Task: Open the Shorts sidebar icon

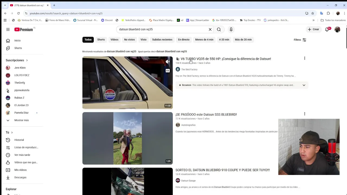Action: tap(8, 48)
